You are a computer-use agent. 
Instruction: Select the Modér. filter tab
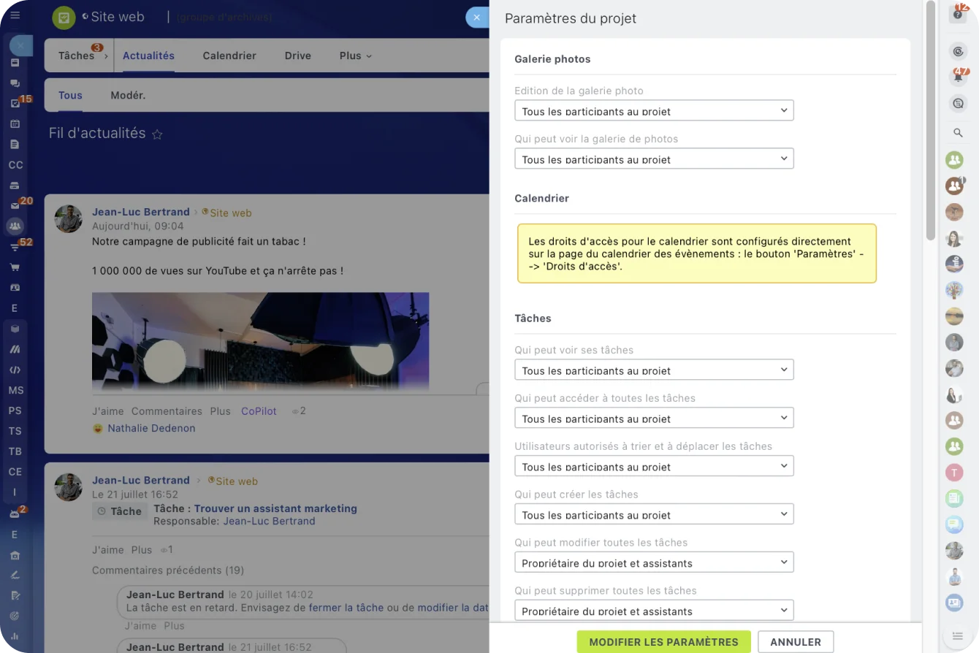(128, 95)
